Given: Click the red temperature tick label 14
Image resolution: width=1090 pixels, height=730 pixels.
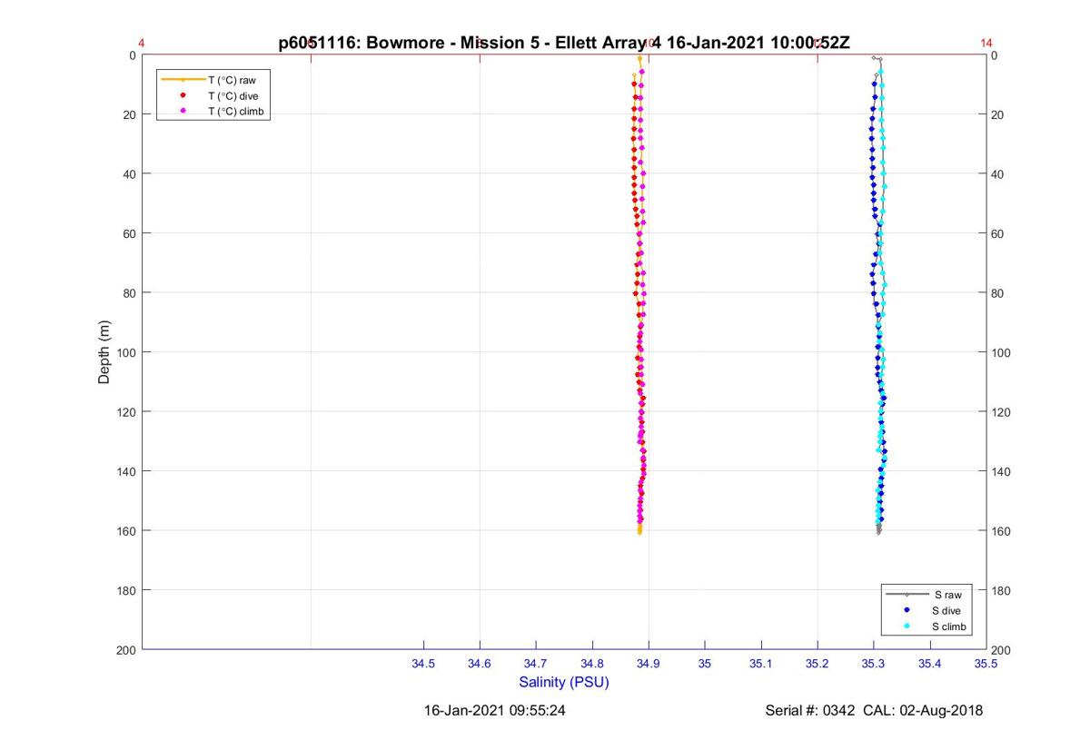Looking at the screenshot, I should tap(986, 43).
